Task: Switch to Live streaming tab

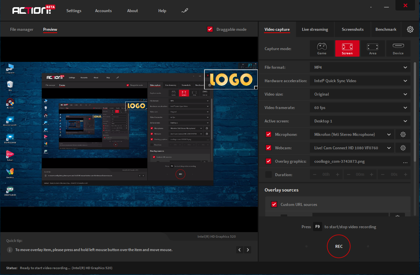Action: tap(315, 29)
